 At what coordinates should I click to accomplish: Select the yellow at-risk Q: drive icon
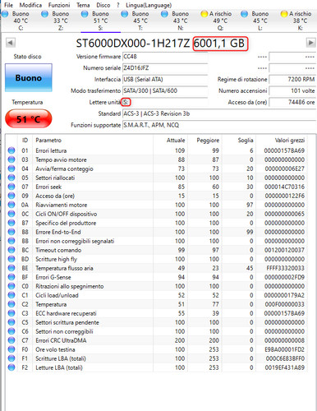click(204, 14)
